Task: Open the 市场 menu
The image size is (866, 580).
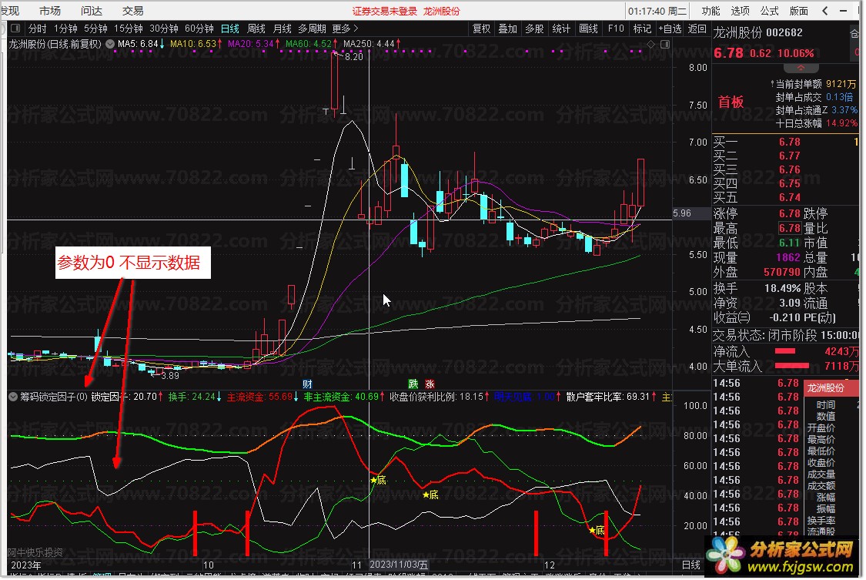Action: pyautogui.click(x=50, y=11)
